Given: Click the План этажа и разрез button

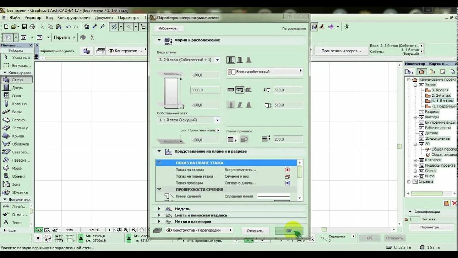Looking at the screenshot, I should pyautogui.click(x=341, y=51).
